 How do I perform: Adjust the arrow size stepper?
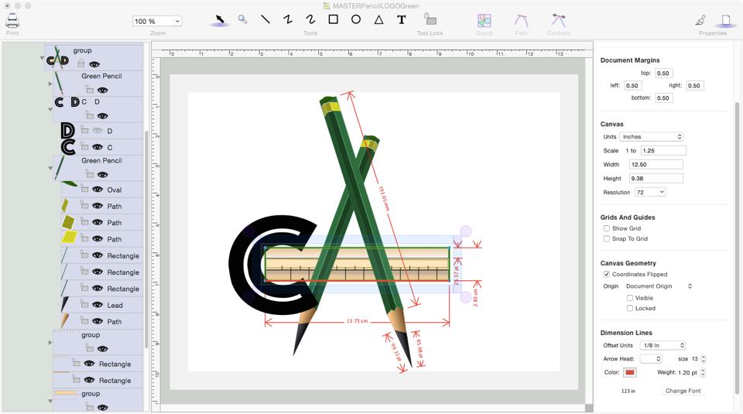click(704, 359)
